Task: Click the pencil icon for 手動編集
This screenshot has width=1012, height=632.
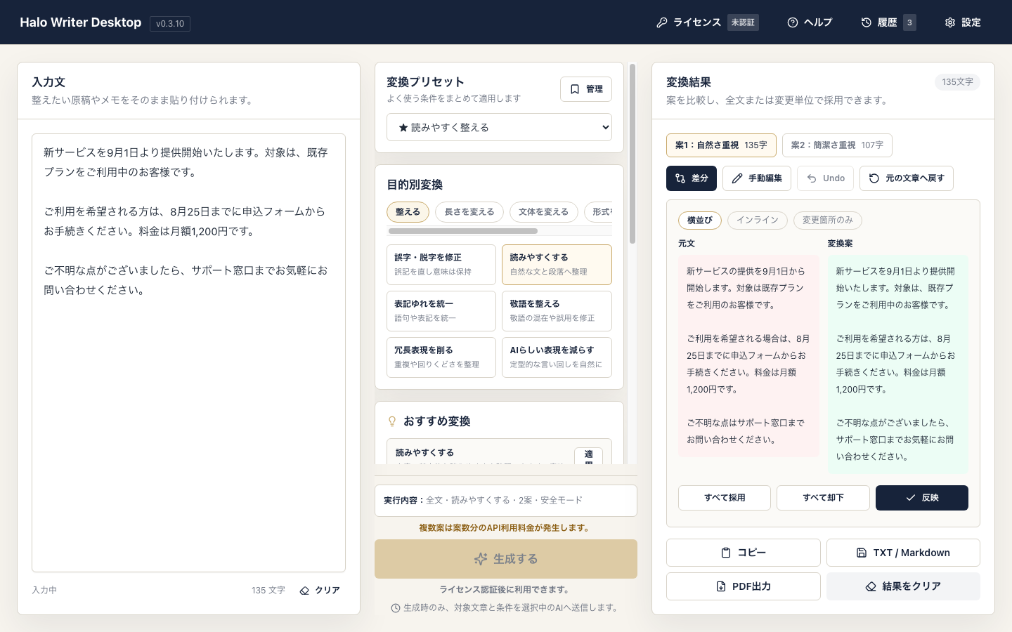Action: coord(737,178)
